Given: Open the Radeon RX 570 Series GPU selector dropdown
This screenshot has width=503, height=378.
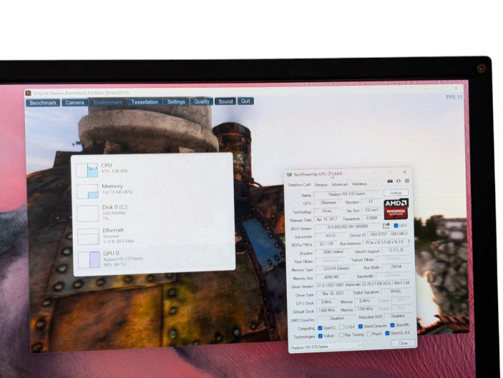Looking at the screenshot, I should (326, 347).
